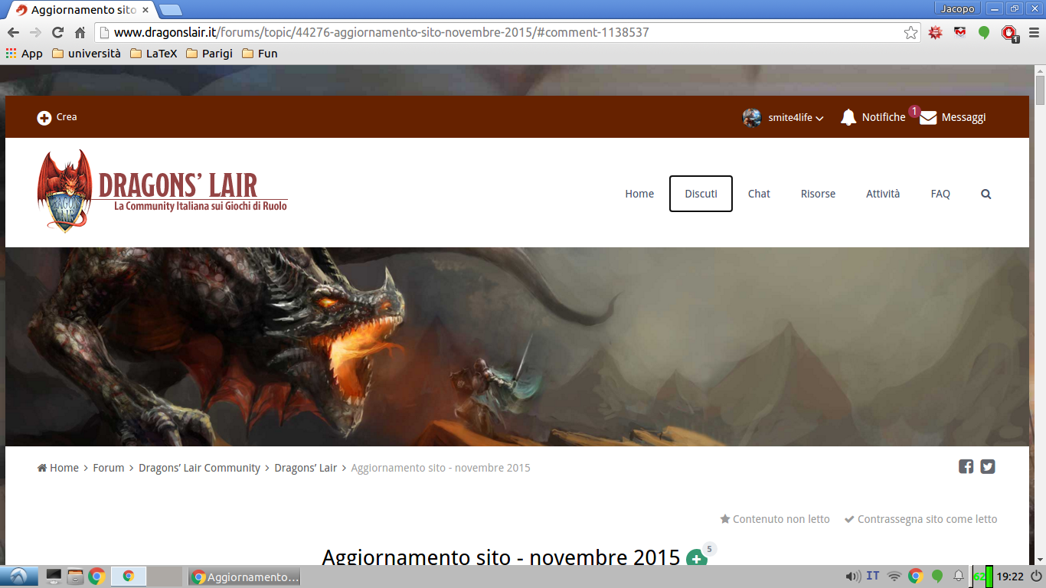The height and width of the screenshot is (588, 1046).
Task: Click Contenuto non letto link
Action: pyautogui.click(x=775, y=519)
